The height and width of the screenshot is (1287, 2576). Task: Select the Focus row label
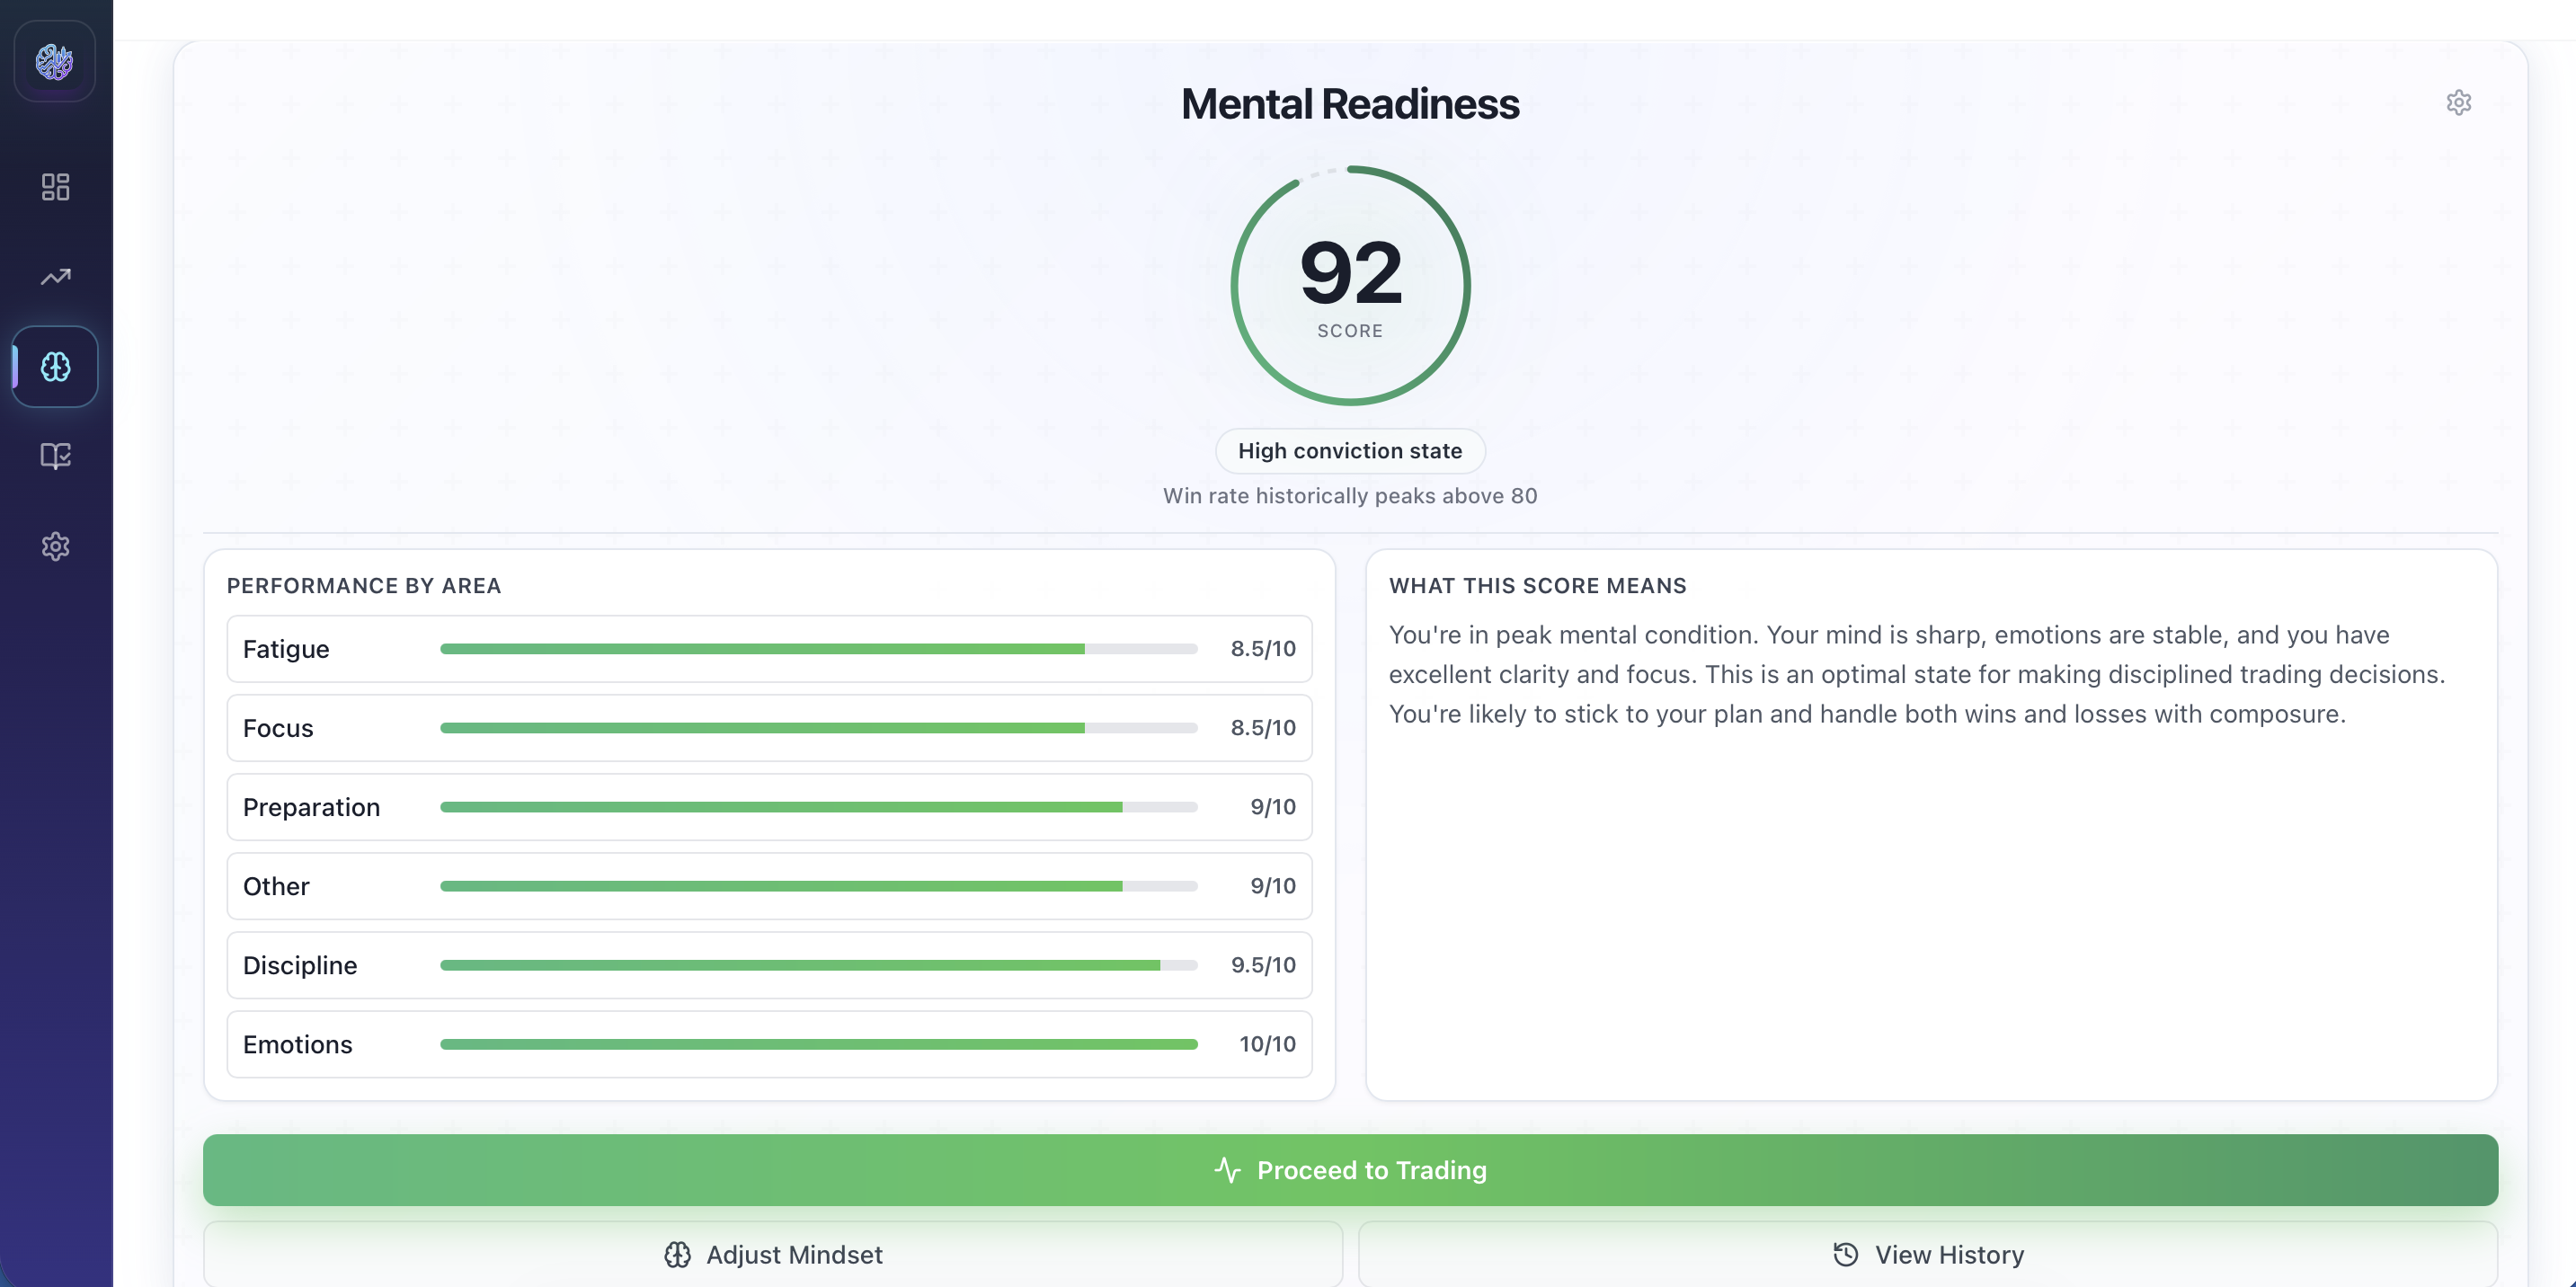pyautogui.click(x=278, y=728)
